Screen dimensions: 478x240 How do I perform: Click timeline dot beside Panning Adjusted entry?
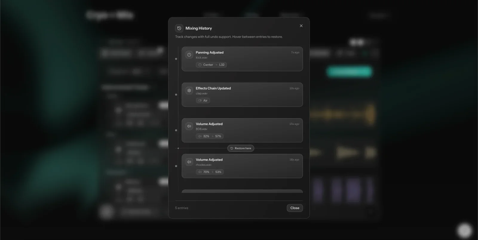[176, 59]
